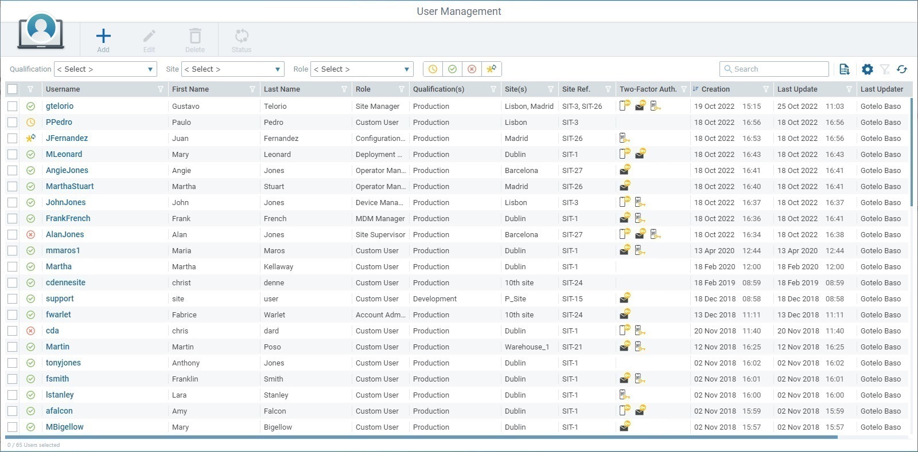Open the Role select dropdown
Viewport: 918px width, 452px height.
(362, 69)
